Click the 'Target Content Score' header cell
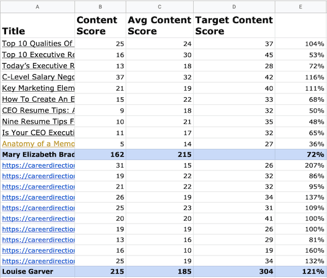The image size is (327, 278). pyautogui.click(x=234, y=25)
